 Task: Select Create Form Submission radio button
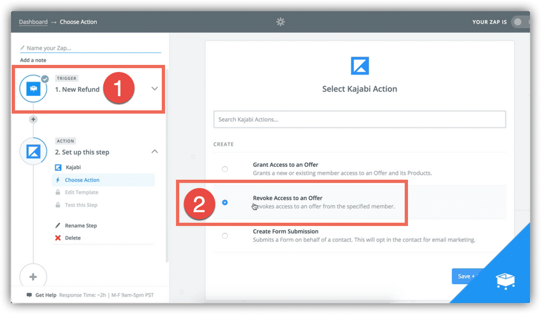(225, 236)
